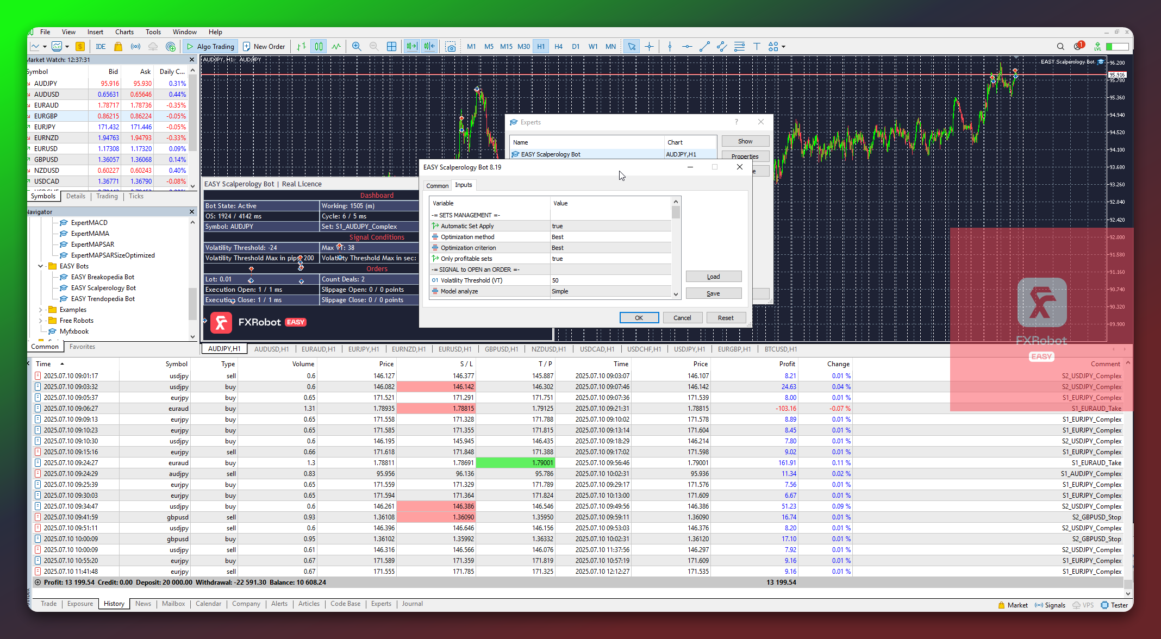1161x639 pixels.
Task: Expand the Free Robots folder
Action: [x=41, y=321]
